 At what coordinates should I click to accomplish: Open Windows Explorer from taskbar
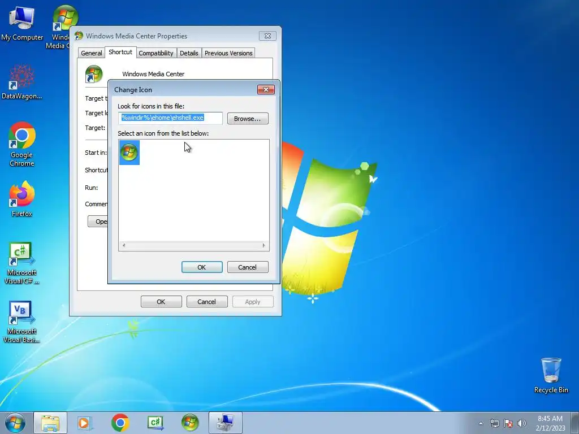50,423
